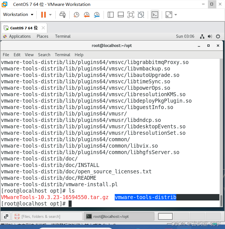Open the Workstation menu dropdown
The width and height of the screenshot is (225, 229).
[x=18, y=15]
